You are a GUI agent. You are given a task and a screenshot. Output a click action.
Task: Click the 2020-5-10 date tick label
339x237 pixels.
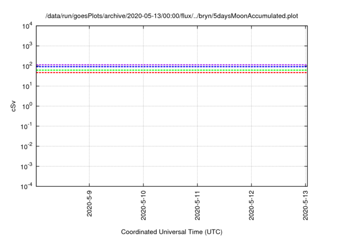pos(144,205)
